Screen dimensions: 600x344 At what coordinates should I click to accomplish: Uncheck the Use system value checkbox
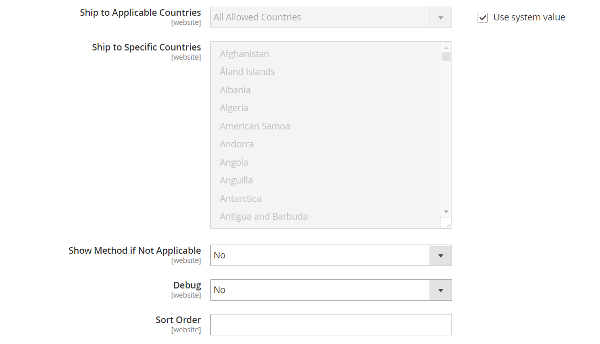click(483, 18)
